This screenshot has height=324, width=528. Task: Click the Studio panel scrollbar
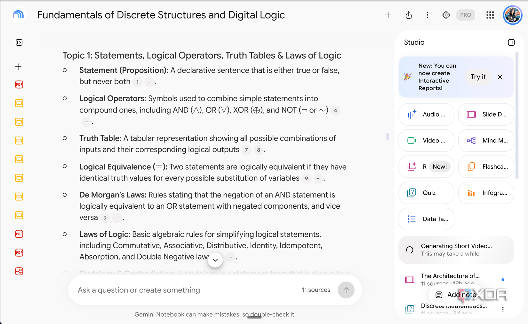point(516,115)
